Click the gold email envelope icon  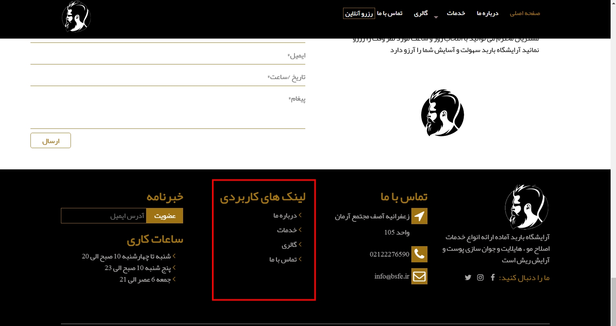point(419,276)
